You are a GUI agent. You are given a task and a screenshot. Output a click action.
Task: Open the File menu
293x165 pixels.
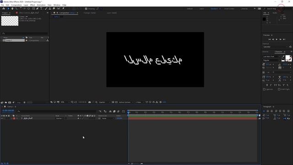click(x=2, y=5)
